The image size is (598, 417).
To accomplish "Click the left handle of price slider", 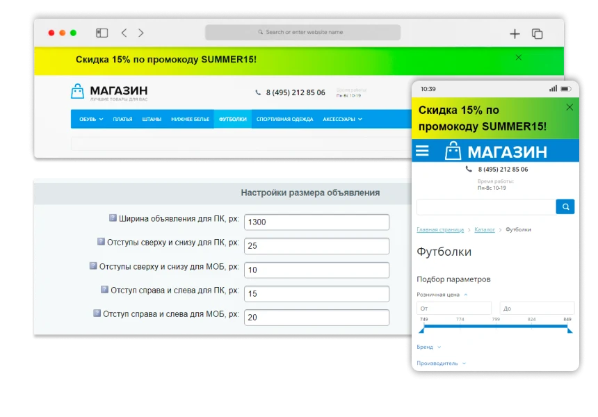I will pyautogui.click(x=422, y=329).
